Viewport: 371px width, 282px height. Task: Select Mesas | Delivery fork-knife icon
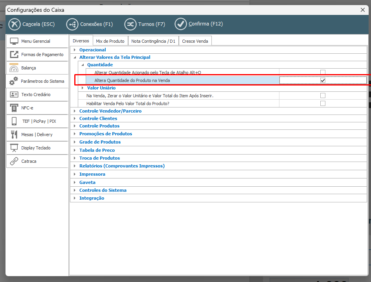pyautogui.click(x=14, y=135)
